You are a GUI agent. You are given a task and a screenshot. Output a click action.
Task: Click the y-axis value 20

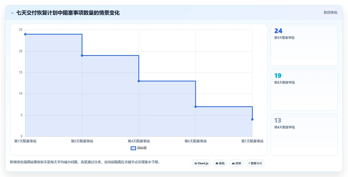pos(21,51)
